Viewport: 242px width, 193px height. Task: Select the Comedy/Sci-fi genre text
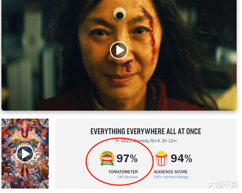tap(147, 141)
